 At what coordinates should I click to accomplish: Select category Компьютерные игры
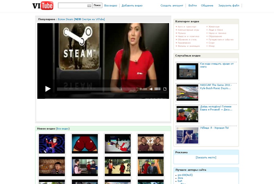188,30
